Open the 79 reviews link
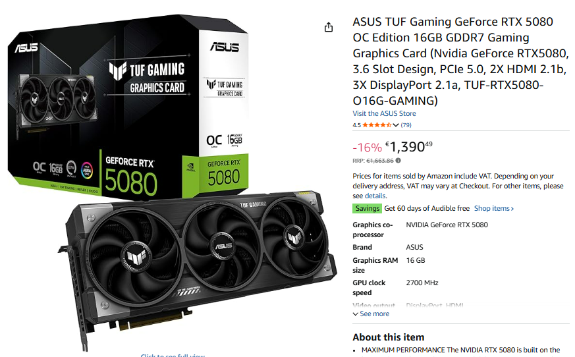 point(406,124)
